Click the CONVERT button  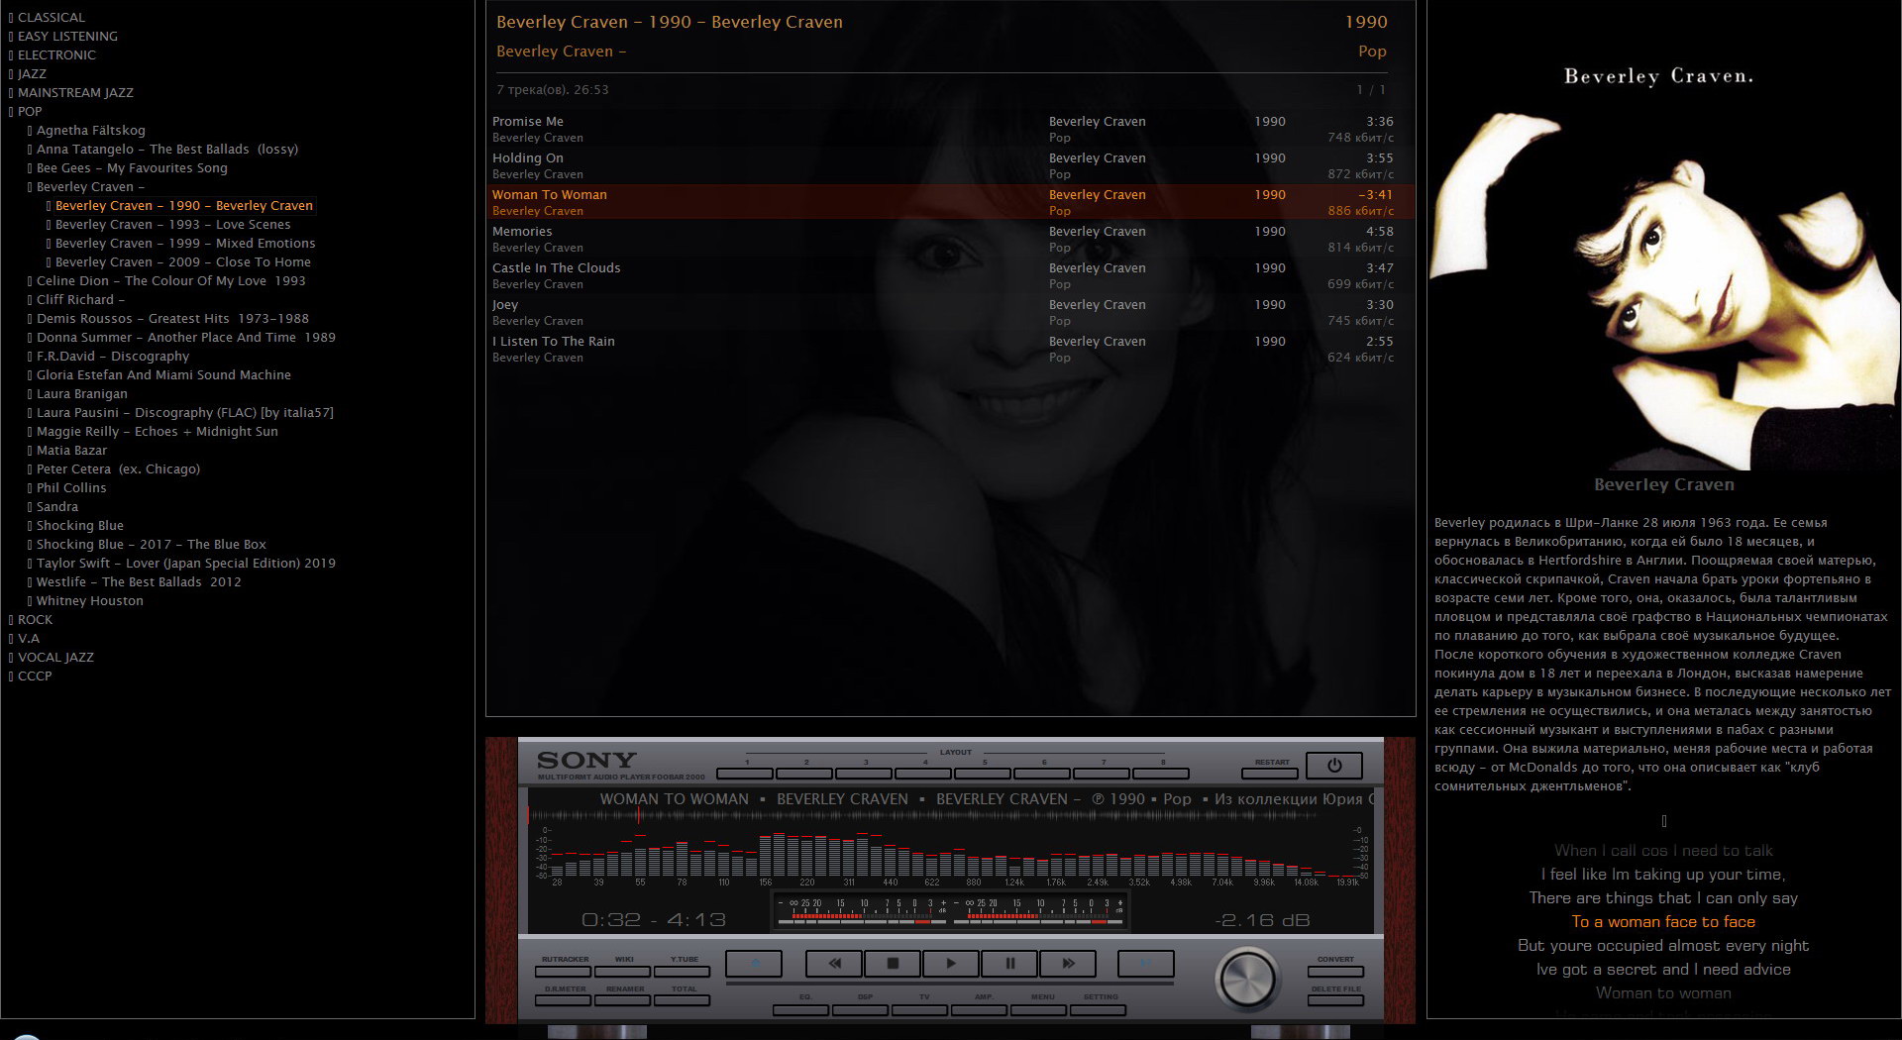[1335, 971]
